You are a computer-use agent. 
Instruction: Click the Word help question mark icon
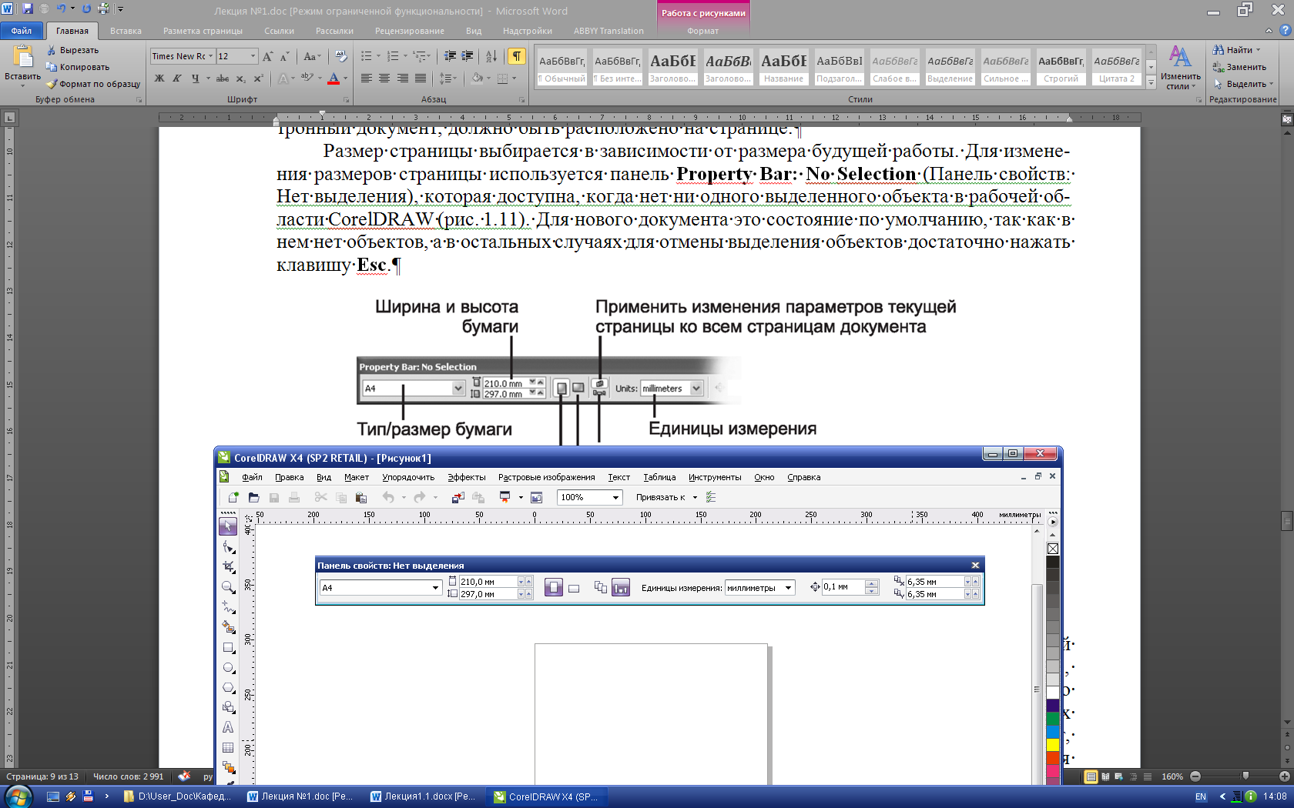click(1285, 31)
